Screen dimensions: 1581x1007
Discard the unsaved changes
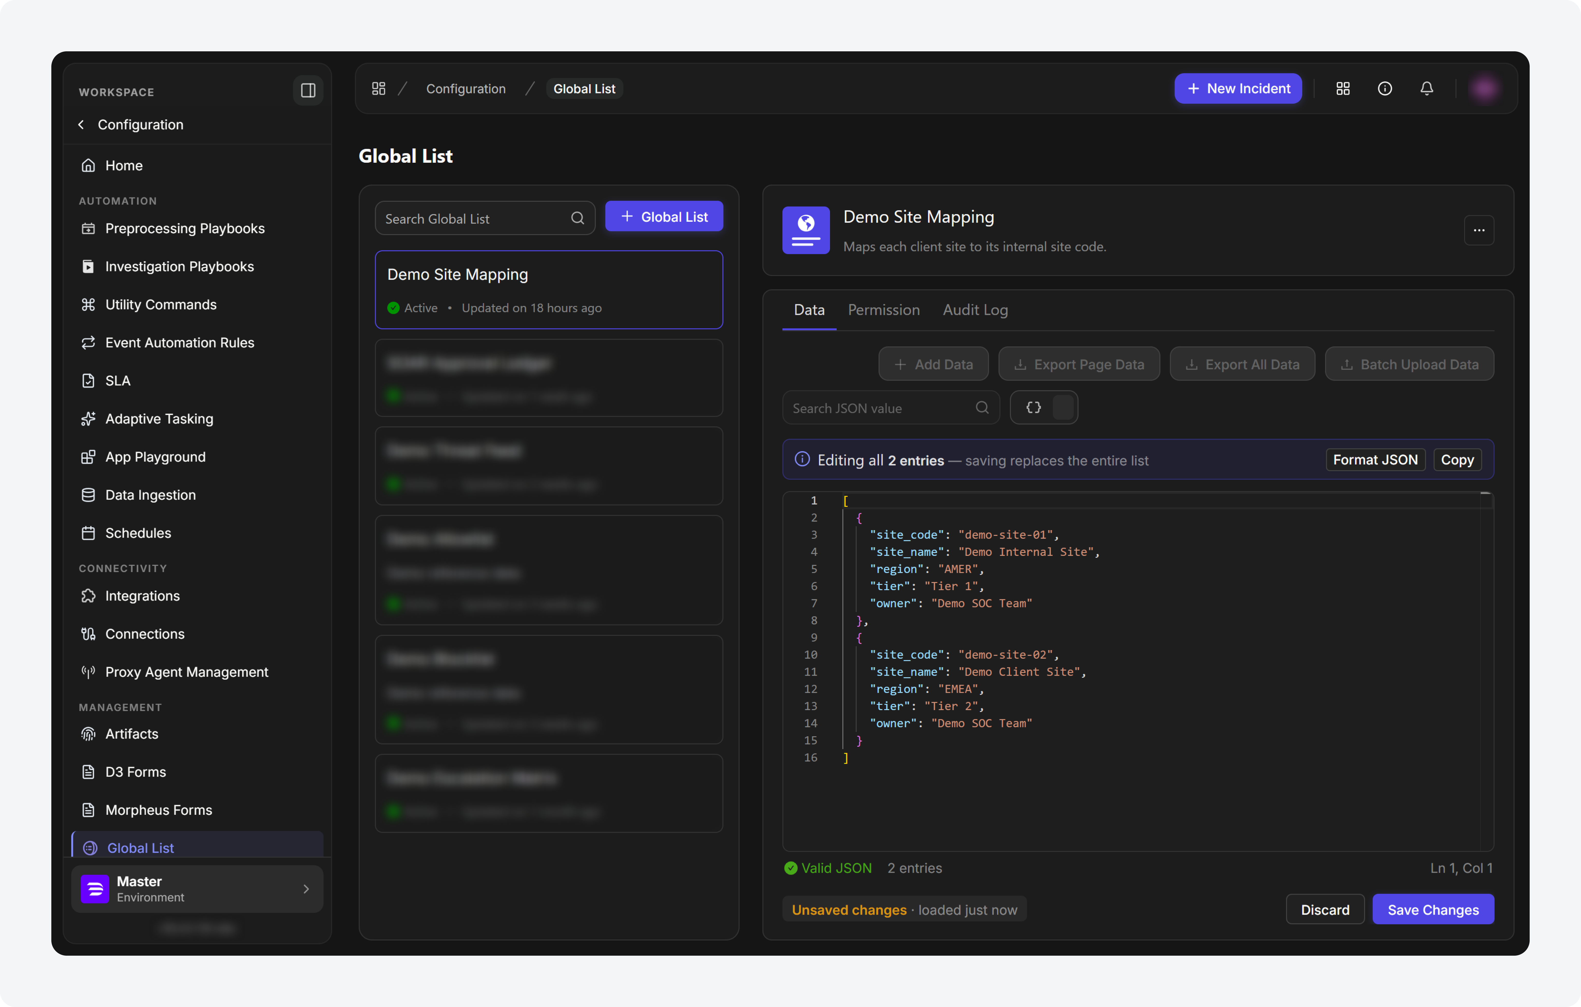[1325, 910]
